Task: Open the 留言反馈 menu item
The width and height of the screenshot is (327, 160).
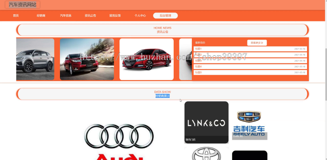Action: (x=115, y=16)
